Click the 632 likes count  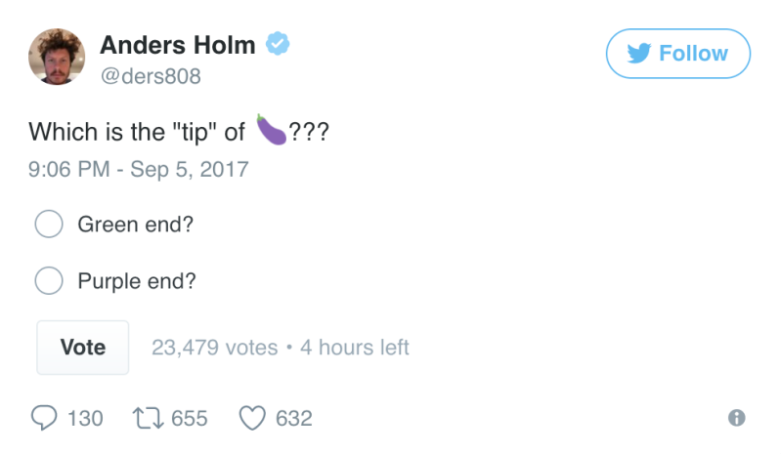294,418
